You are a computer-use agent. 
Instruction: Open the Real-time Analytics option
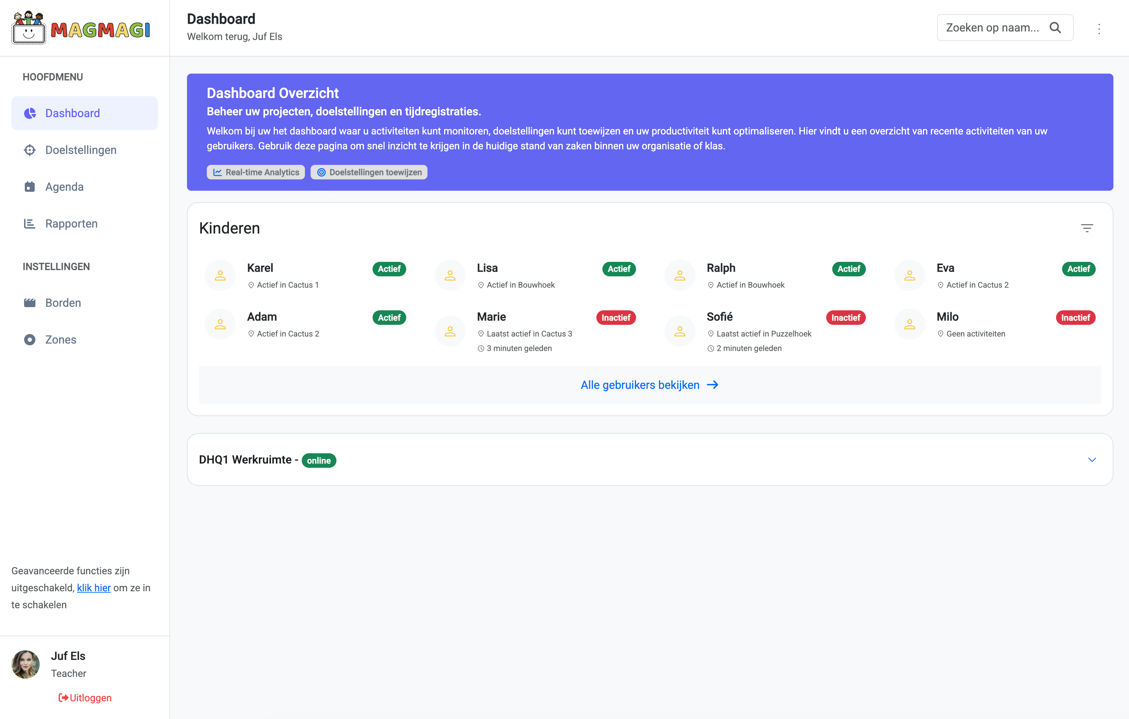click(x=256, y=172)
